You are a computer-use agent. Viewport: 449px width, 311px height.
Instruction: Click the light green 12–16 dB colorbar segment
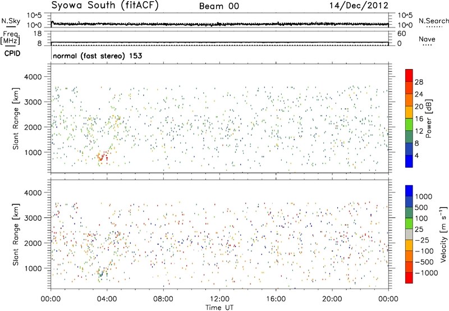pos(409,125)
